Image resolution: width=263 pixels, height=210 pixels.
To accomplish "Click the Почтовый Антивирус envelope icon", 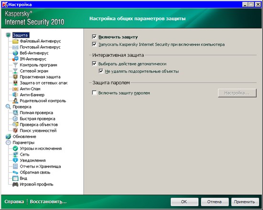I will [x=15, y=47].
